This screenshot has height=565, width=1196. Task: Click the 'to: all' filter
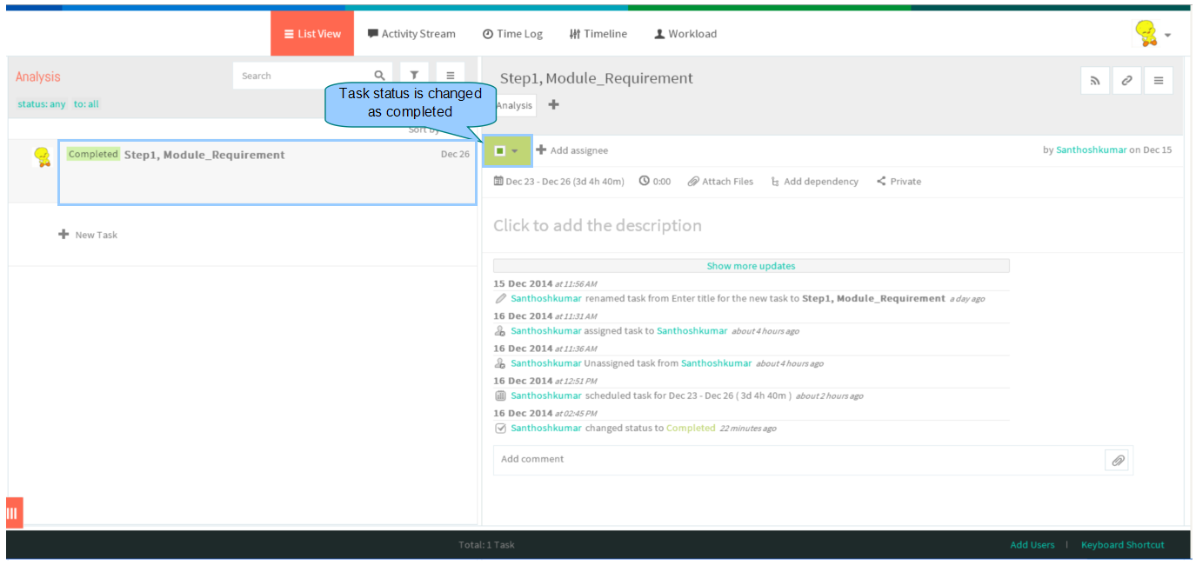click(86, 104)
